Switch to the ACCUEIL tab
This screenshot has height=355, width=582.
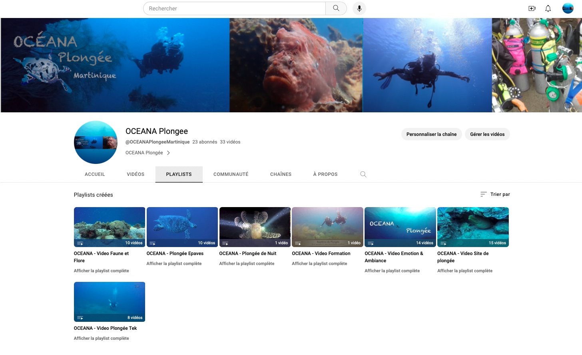tap(95, 174)
